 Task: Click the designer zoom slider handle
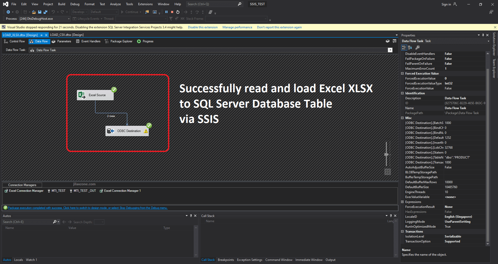(x=386, y=154)
